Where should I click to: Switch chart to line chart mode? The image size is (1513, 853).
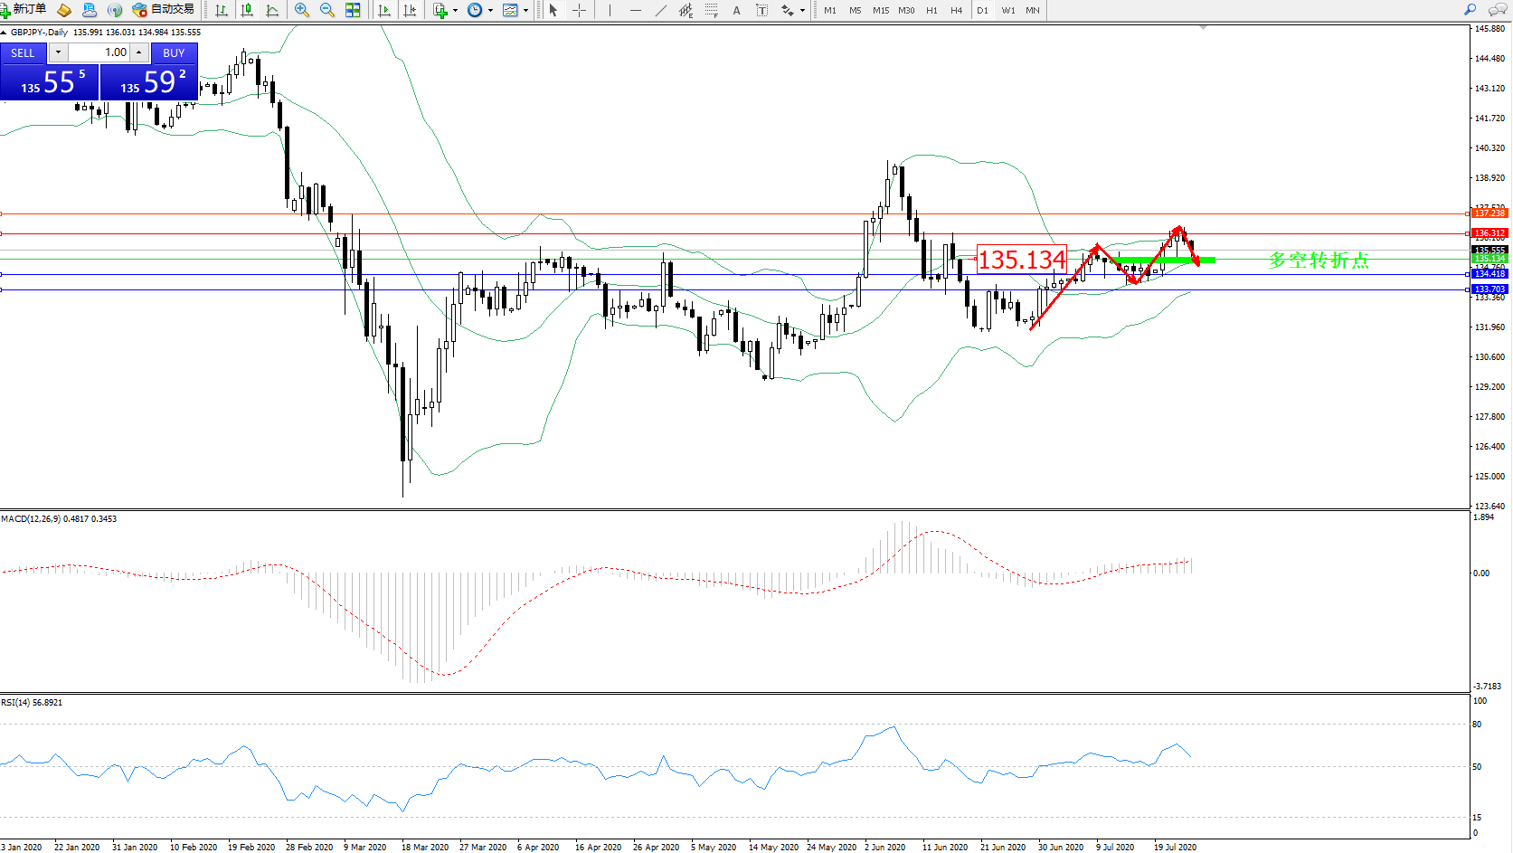(x=272, y=10)
